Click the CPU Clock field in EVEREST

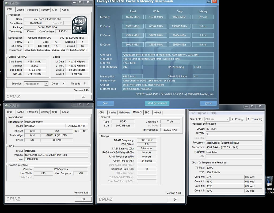(x=168, y=59)
